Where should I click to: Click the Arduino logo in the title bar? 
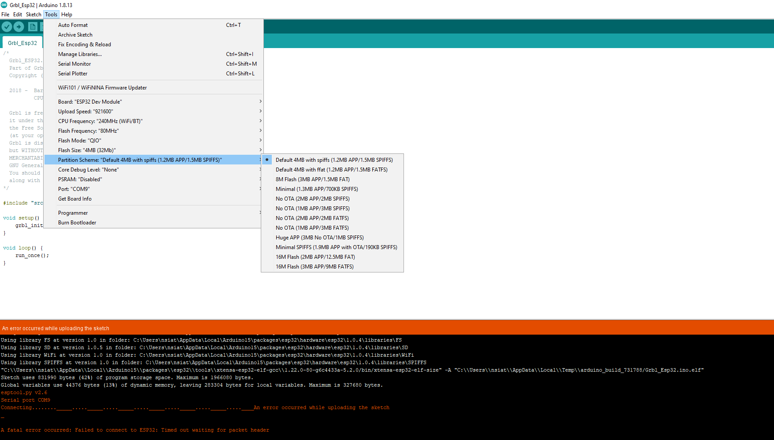point(4,5)
